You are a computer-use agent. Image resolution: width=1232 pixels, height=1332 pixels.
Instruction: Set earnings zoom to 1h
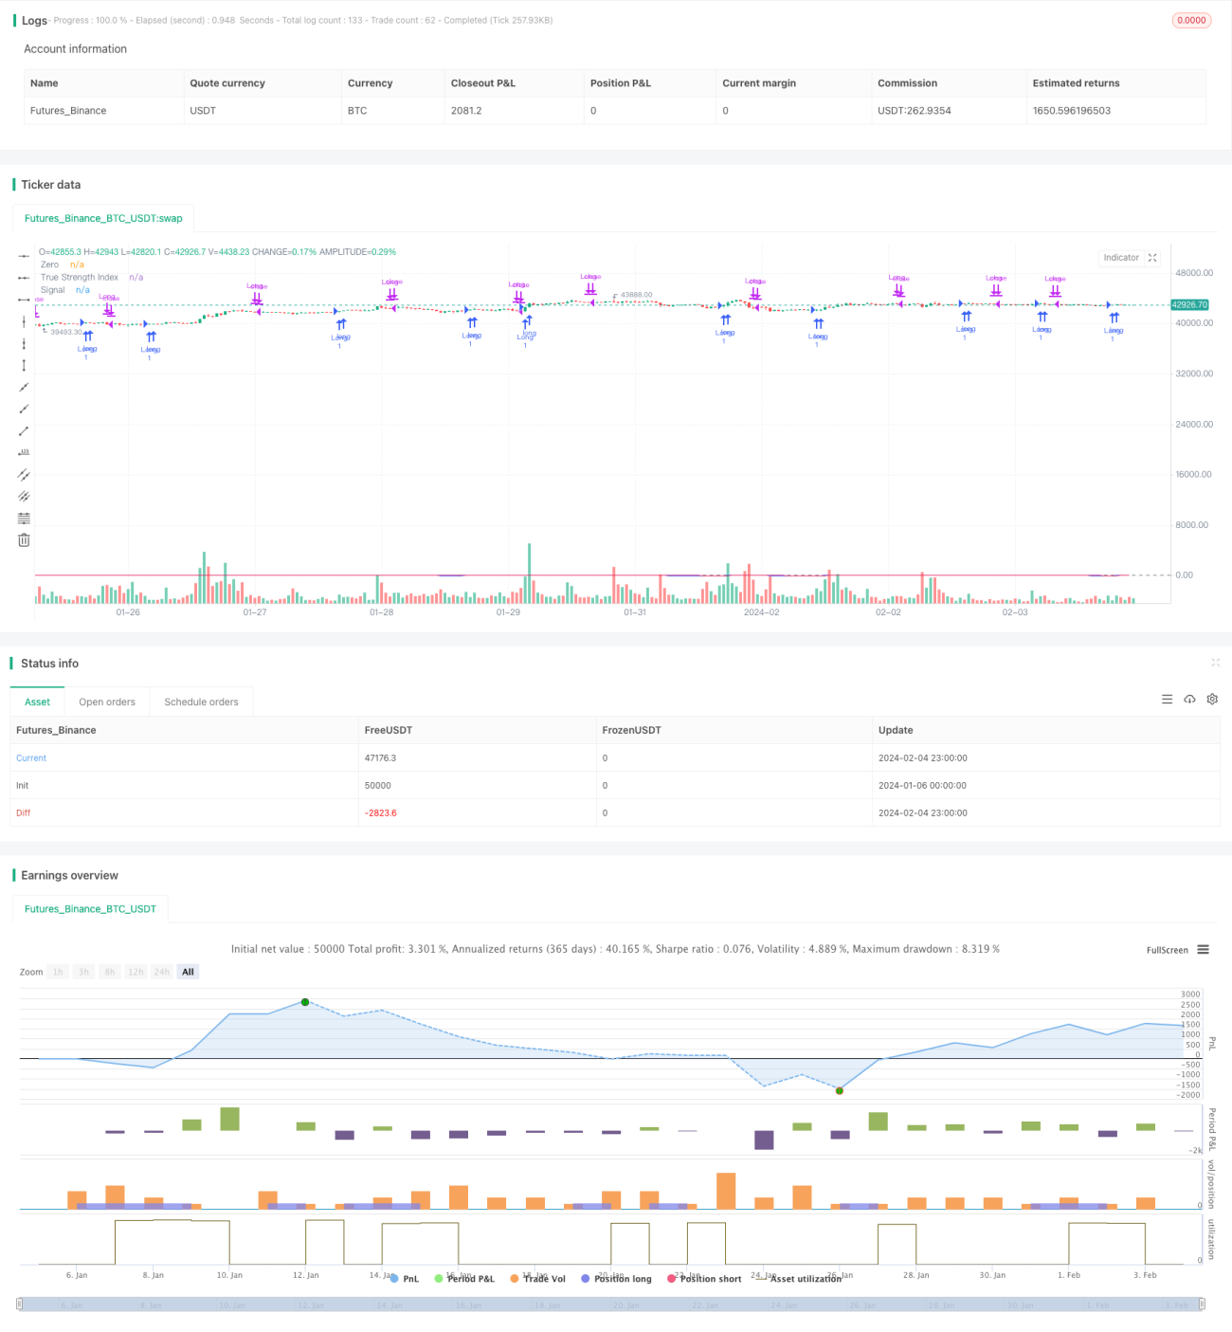coord(58,972)
